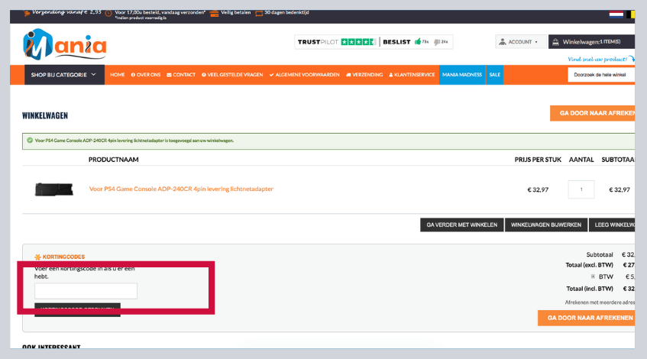This screenshot has width=647, height=359.
Task: Click the Totaal (incl. BTW) label
Action: point(590,289)
